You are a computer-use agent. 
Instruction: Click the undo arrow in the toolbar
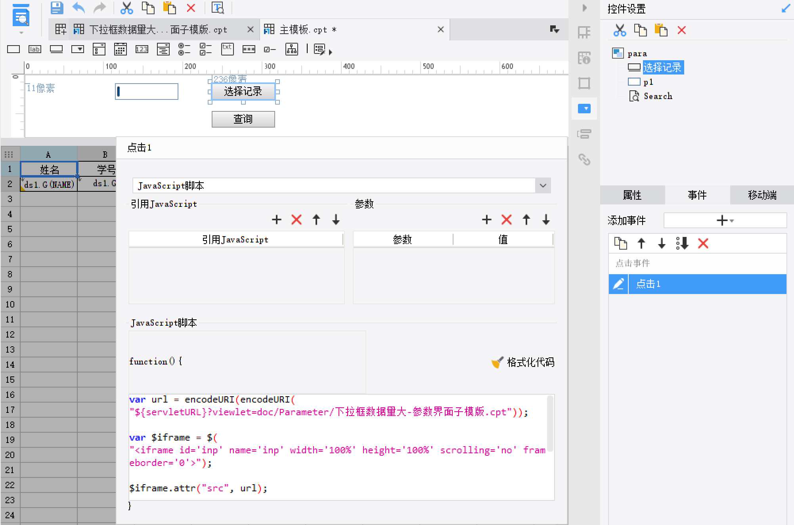pos(79,8)
